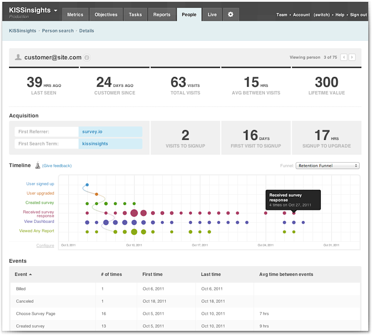Screen dimensions: 372x335
Task: Open the timeline Configure link
Action: coord(45,246)
